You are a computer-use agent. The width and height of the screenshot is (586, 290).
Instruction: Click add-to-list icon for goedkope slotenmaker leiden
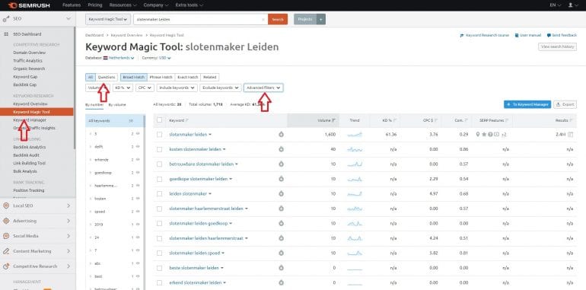(x=281, y=179)
